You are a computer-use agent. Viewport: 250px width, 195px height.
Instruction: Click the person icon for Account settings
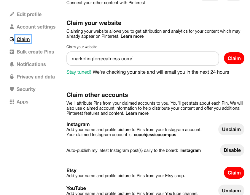click(x=12, y=27)
